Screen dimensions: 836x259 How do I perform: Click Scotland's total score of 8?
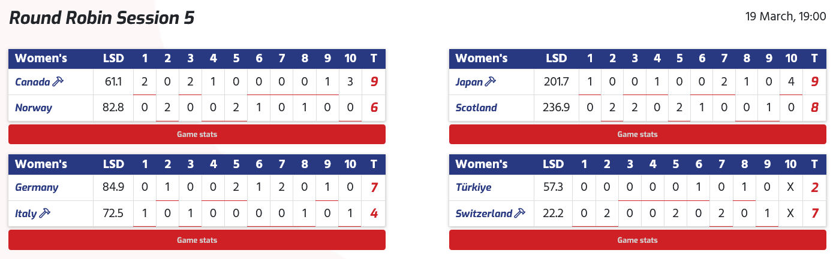click(814, 108)
